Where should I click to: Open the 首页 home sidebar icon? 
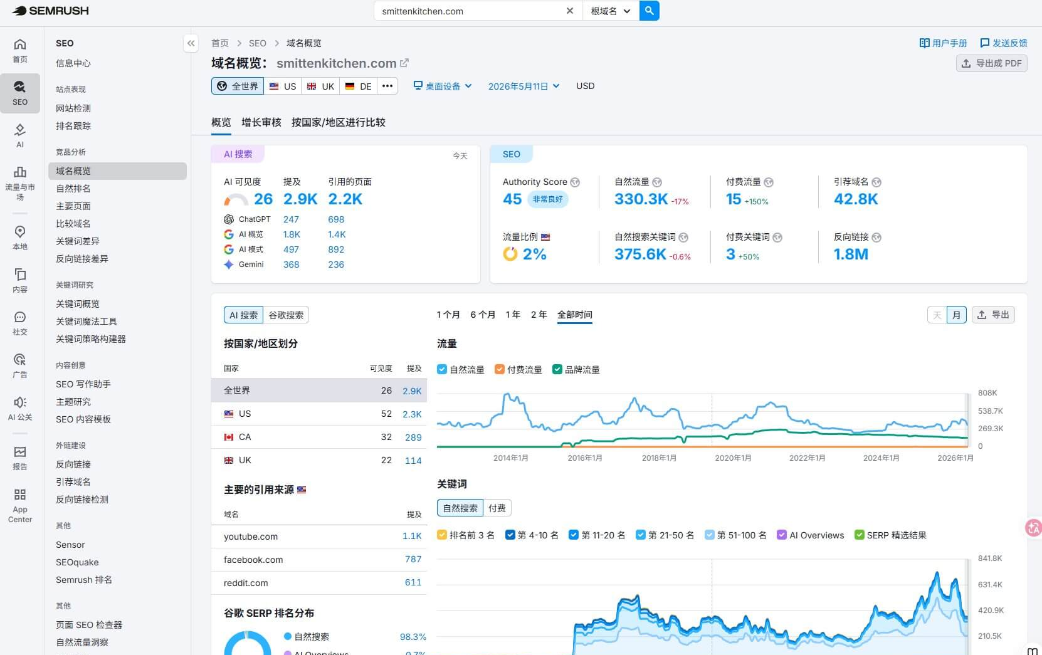click(x=20, y=51)
